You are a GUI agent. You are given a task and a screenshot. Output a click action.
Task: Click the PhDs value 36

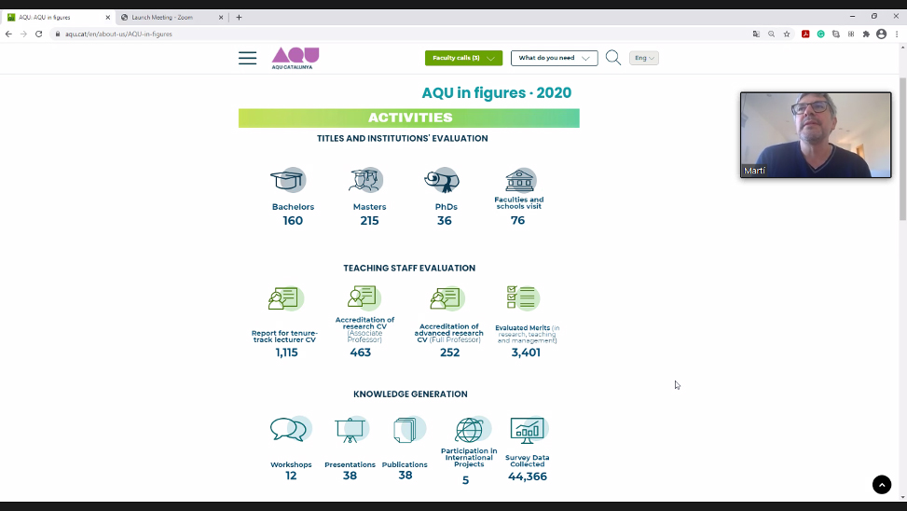[x=445, y=220]
